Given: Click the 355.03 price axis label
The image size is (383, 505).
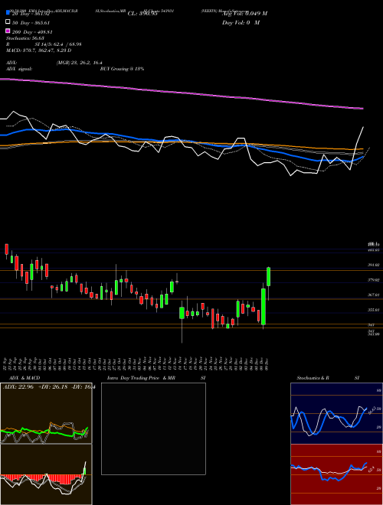Looking at the screenshot, I should (373, 310).
